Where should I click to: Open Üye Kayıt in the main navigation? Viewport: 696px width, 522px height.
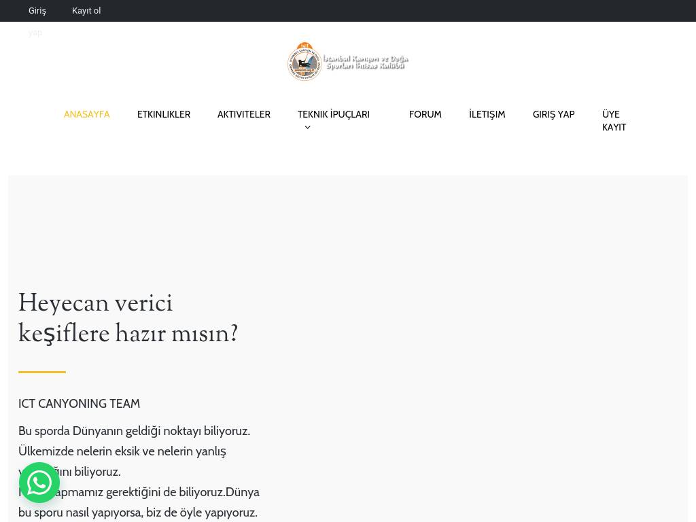tap(614, 120)
